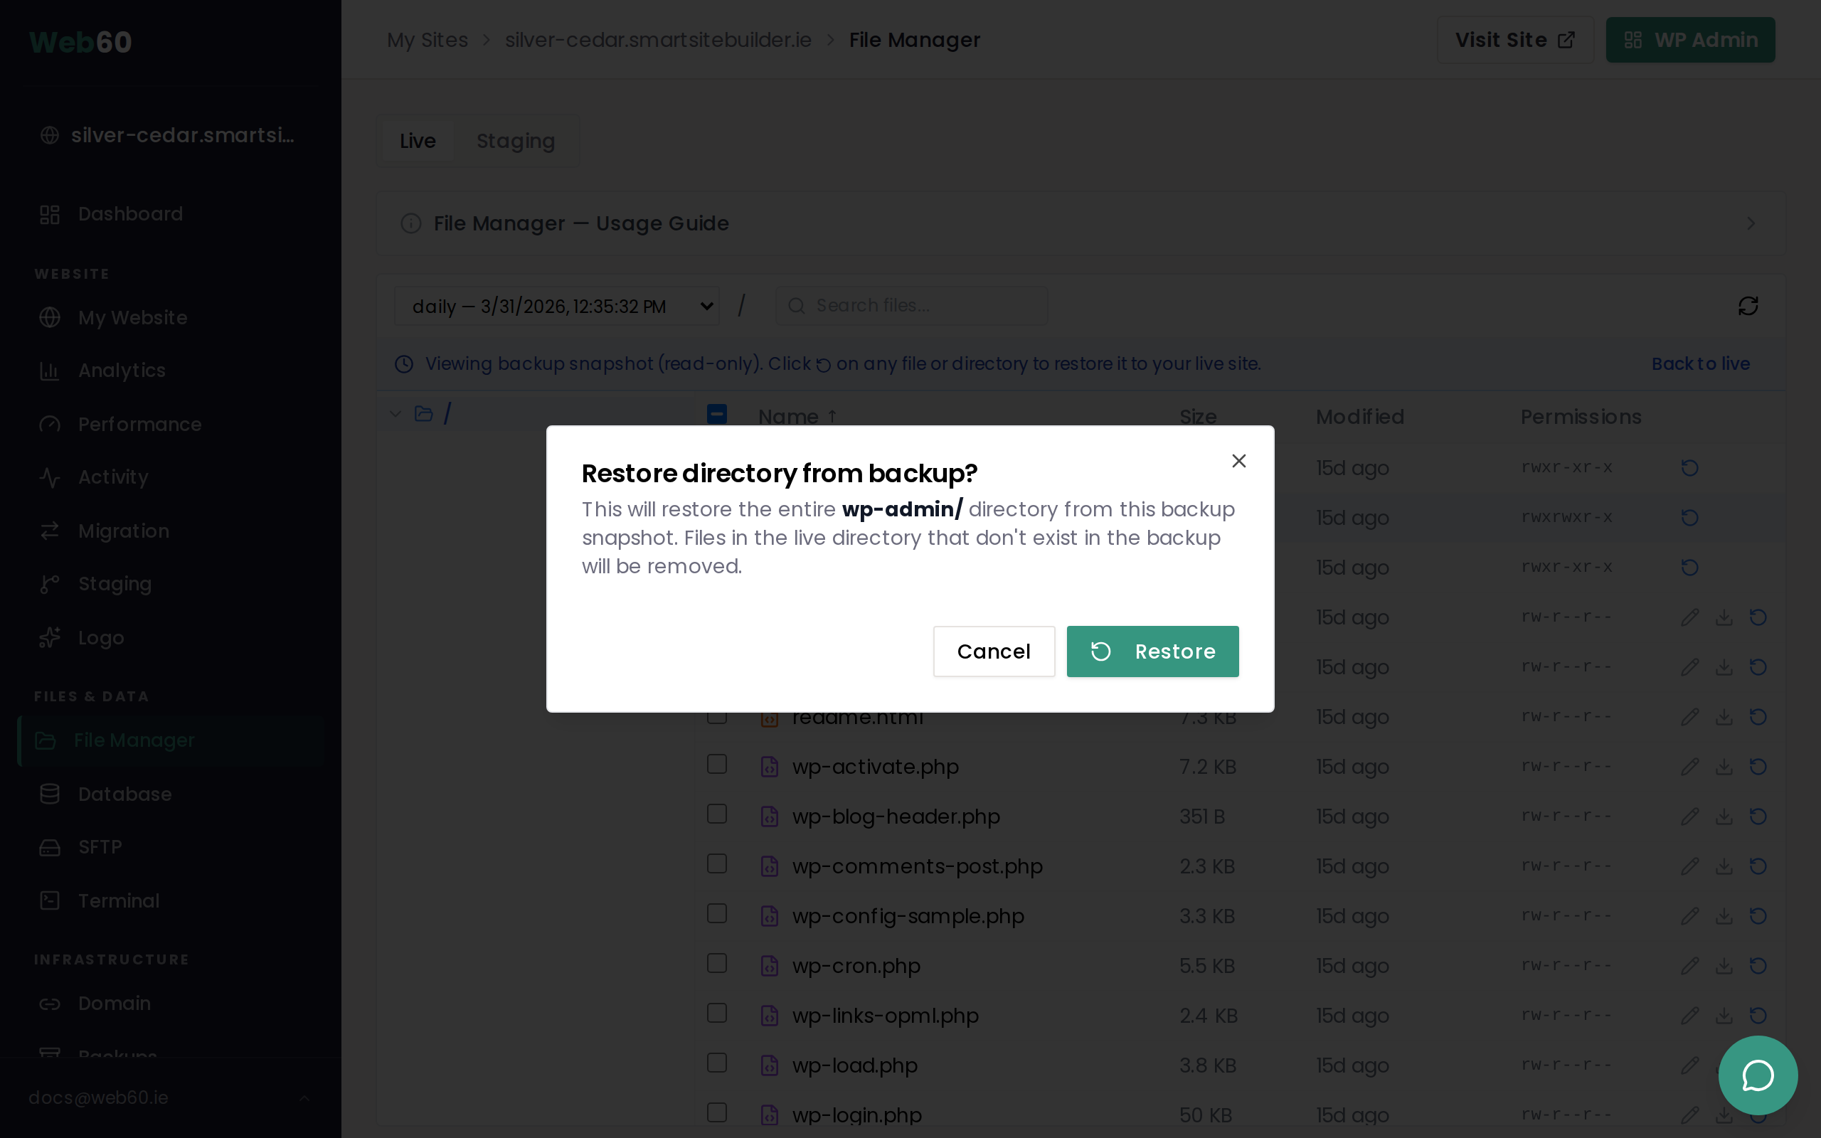Click the Back to live link

(1701, 363)
